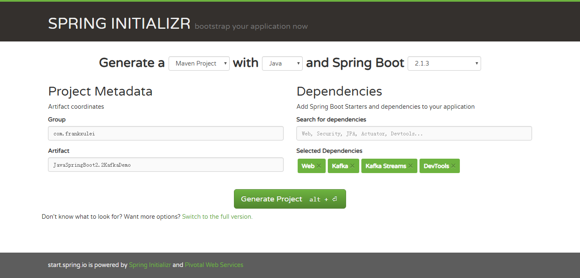Click the 'Group' field label
Screen dimensions: 580x278
tap(57, 119)
